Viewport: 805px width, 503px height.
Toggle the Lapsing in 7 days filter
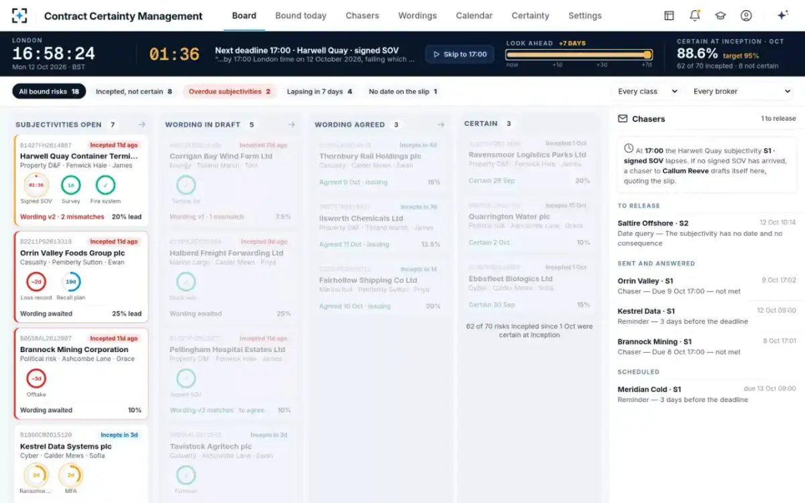pyautogui.click(x=319, y=91)
